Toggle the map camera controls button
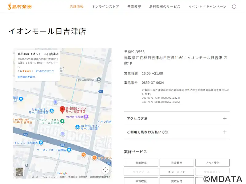The image size is (246, 184). click(105, 170)
